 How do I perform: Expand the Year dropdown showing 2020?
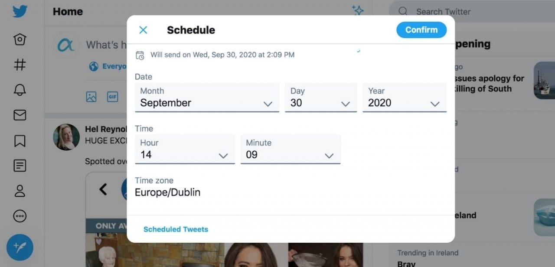click(x=404, y=103)
